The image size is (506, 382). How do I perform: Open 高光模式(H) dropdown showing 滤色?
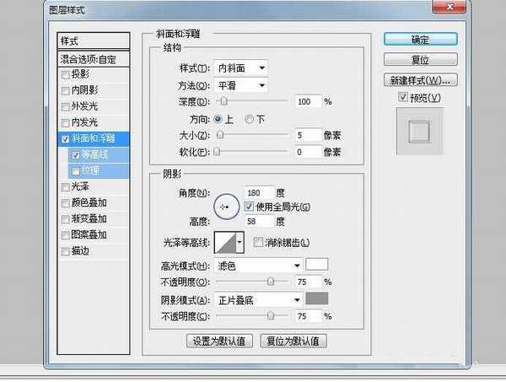[x=258, y=266]
